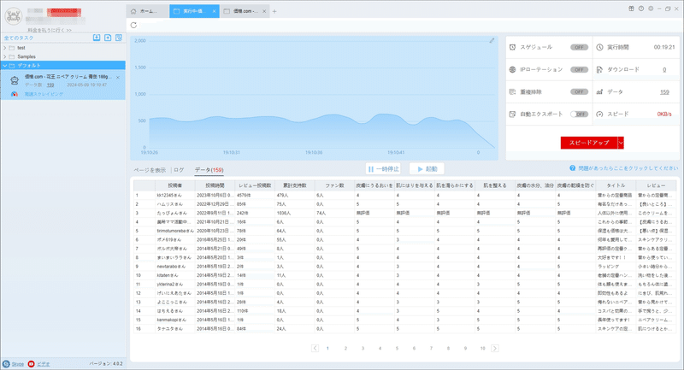
Task: Select the 実行中 active tab
Action: 194,11
